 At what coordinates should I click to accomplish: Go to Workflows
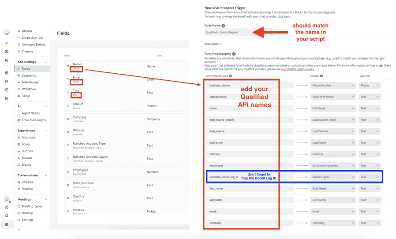[29, 89]
